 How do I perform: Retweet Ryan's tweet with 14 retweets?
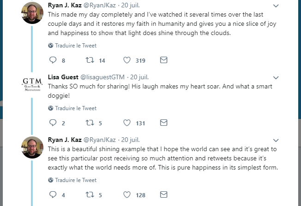[x=90, y=60]
